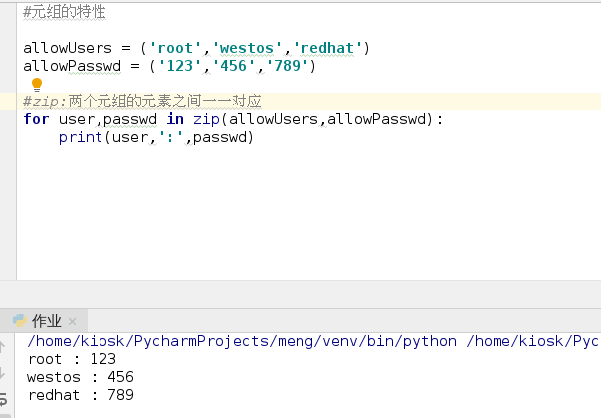
Task: Click the 'allowPasswd' variable definition
Action: 73,66
